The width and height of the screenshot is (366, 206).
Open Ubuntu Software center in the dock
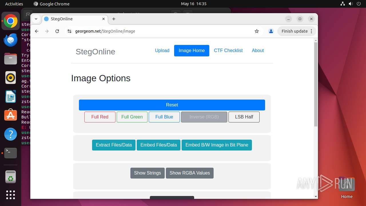[x=11, y=115]
